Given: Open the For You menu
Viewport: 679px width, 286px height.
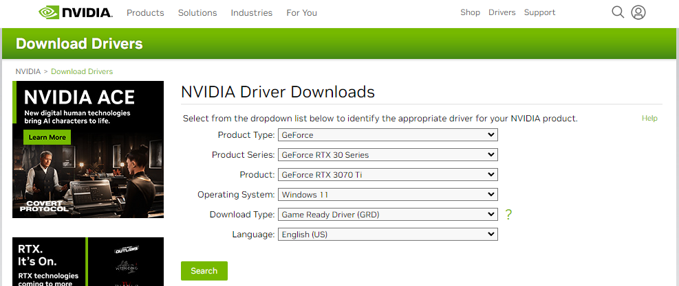Looking at the screenshot, I should pyautogui.click(x=302, y=13).
